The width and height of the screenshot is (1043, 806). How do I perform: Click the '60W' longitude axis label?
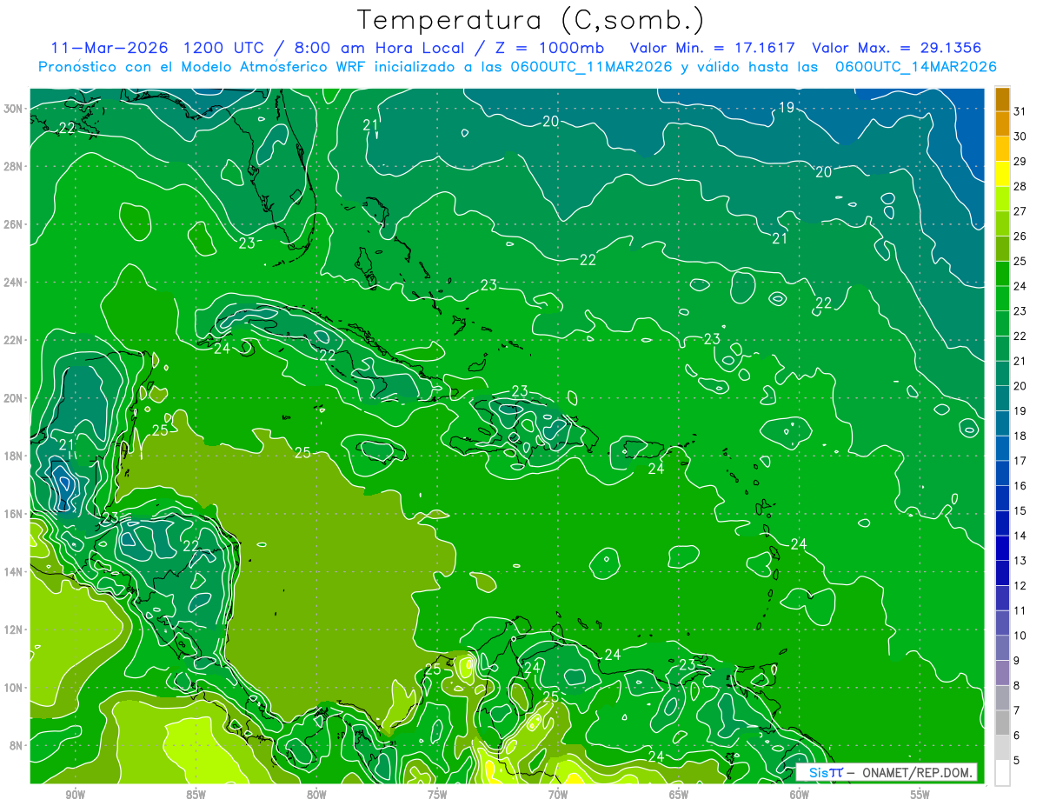point(800,795)
